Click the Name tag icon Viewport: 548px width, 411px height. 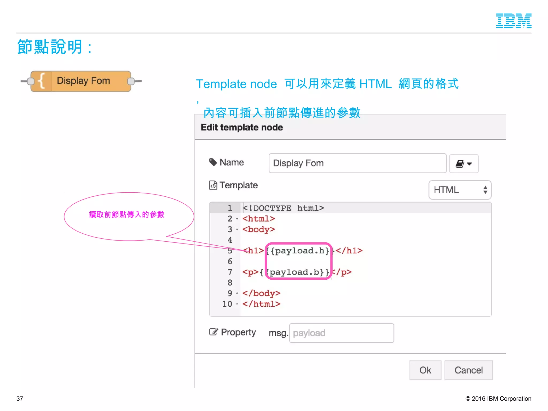(x=213, y=162)
